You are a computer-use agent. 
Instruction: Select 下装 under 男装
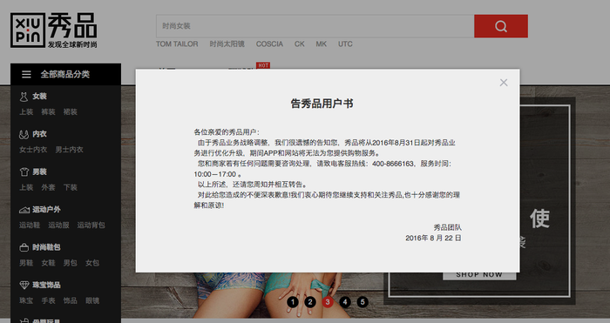70,187
